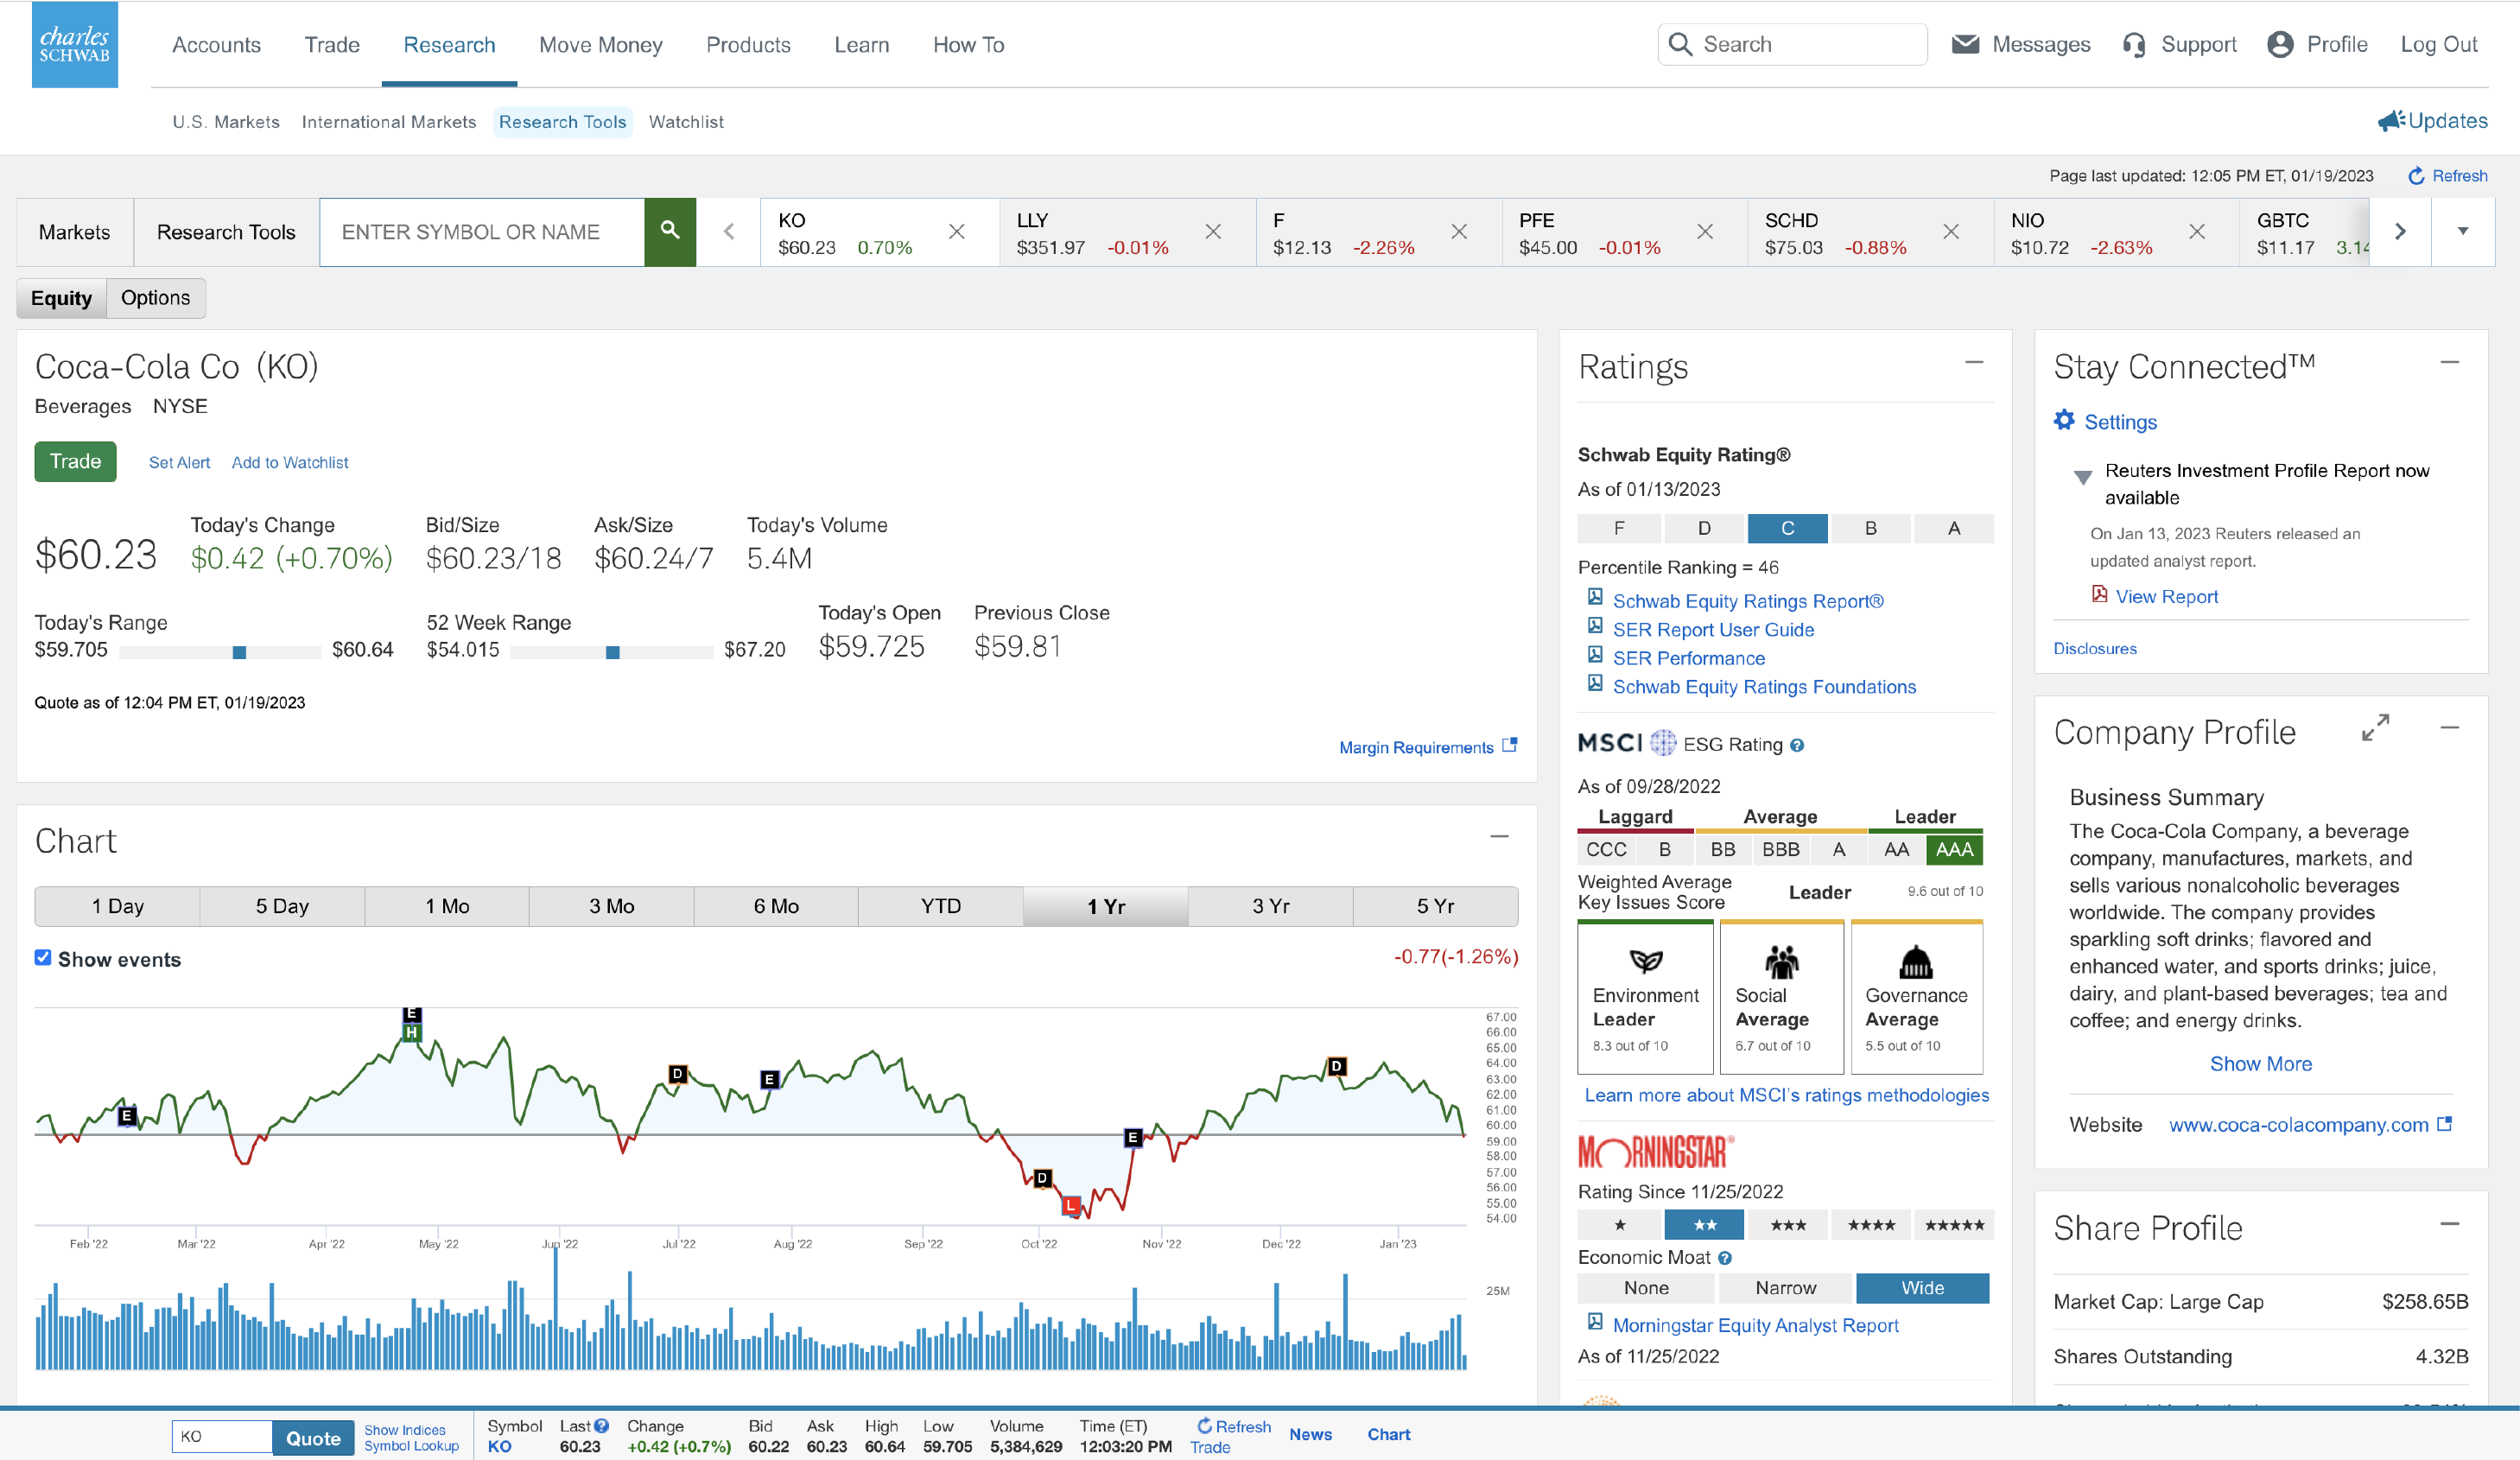This screenshot has width=2520, height=1460.
Task: Click the green Trade button
Action: (x=75, y=461)
